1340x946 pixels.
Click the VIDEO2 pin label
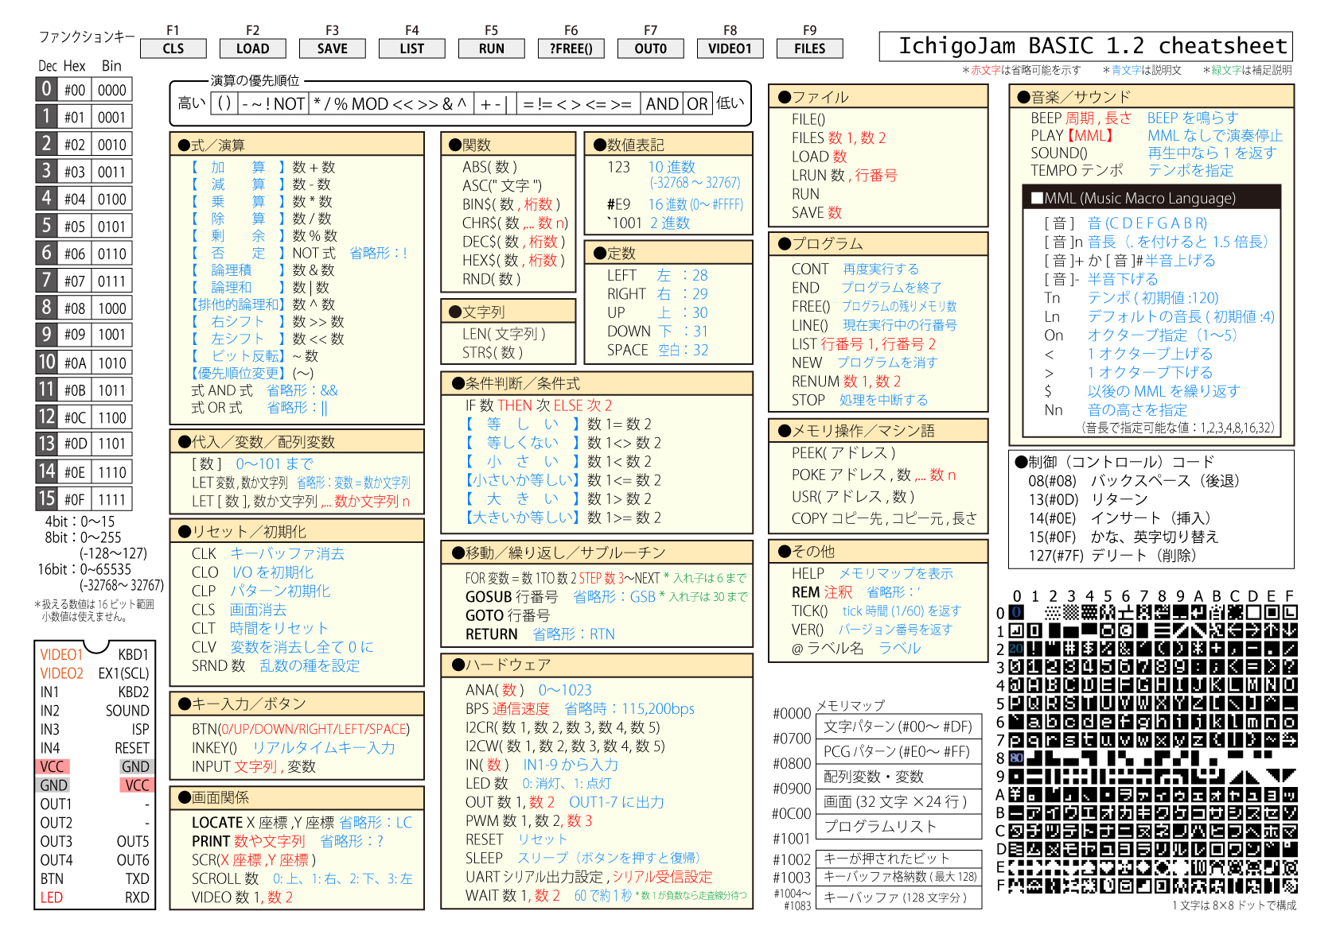62,673
